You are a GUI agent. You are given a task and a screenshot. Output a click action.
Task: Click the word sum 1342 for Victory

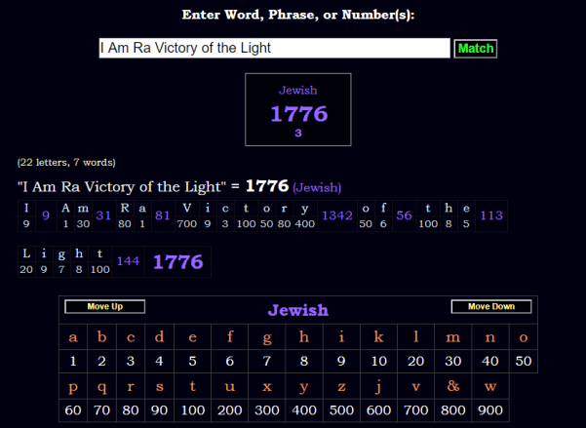[x=336, y=215]
